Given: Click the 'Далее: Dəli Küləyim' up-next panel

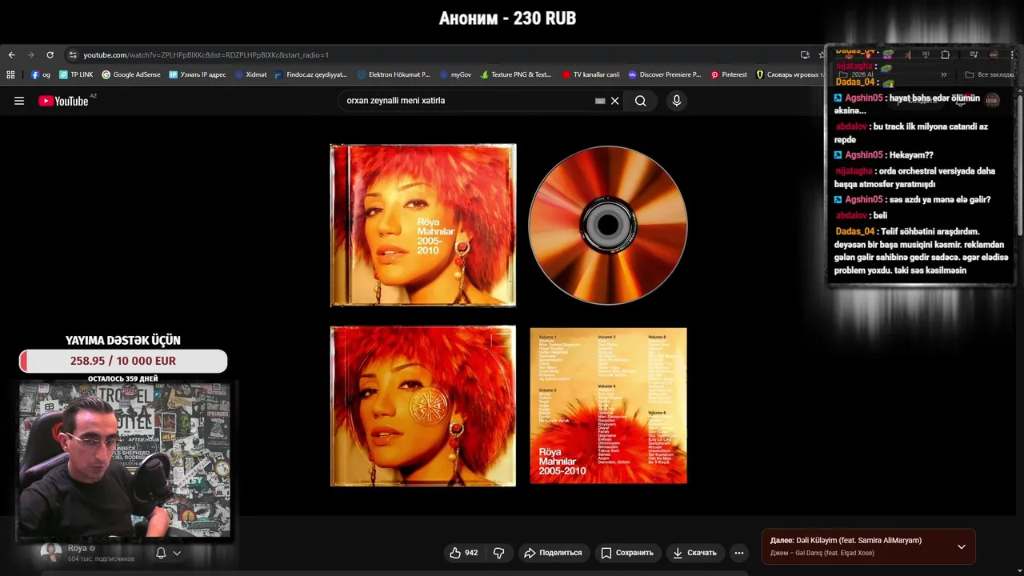Looking at the screenshot, I should click(x=869, y=547).
